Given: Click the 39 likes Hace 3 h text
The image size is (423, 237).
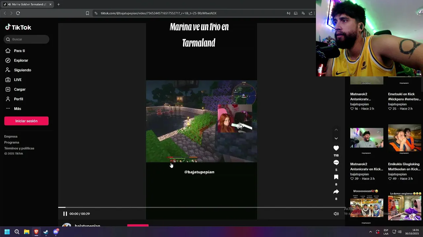Looking at the screenshot, I should pos(363,179).
